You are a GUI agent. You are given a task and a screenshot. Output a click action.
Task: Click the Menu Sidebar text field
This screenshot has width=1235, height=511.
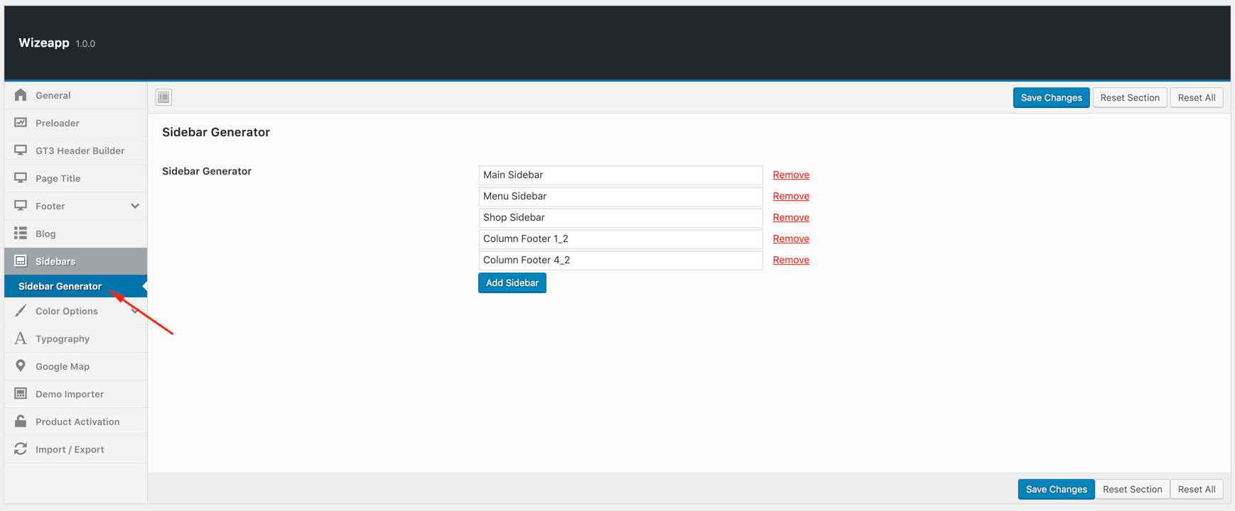[x=620, y=197]
